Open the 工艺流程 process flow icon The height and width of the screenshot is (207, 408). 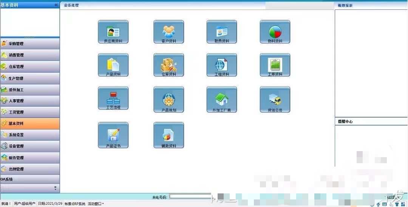pos(113,98)
